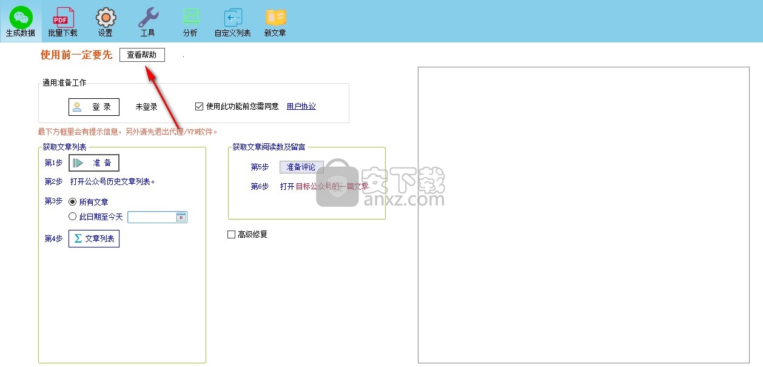The height and width of the screenshot is (367, 763).
Task: Open the 用户协议 link
Action: tap(301, 107)
